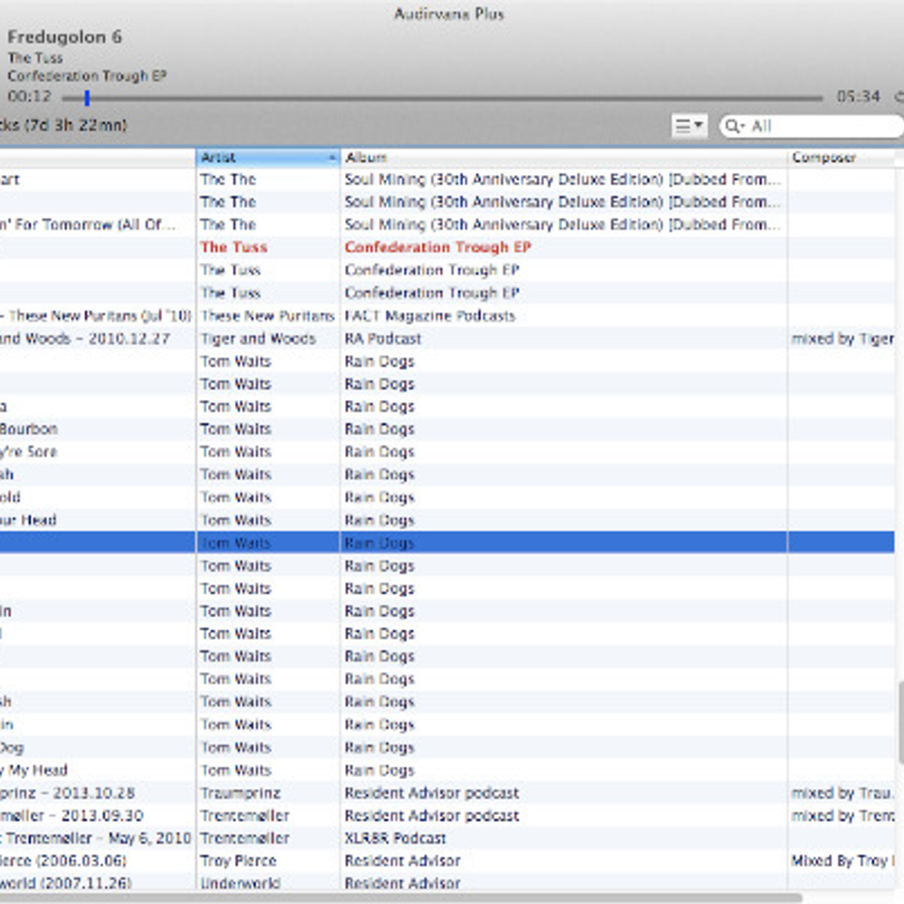Seek using the blue playback position marker
This screenshot has width=904, height=904.
(x=87, y=98)
